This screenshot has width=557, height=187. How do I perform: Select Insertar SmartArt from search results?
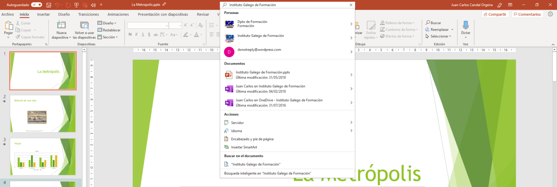(244, 147)
